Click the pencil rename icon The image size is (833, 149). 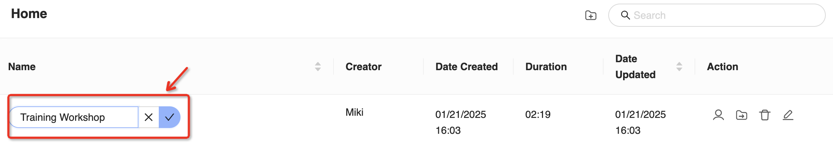(788, 115)
